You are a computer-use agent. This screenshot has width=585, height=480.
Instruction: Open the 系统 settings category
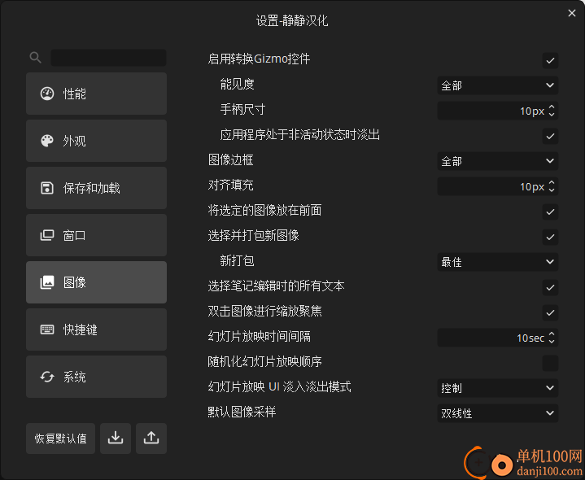click(x=96, y=377)
